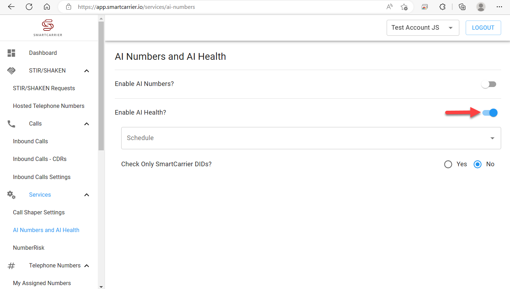Screen dimensions: 510x289
Task: Open the Schedule dropdown
Action: point(311,138)
